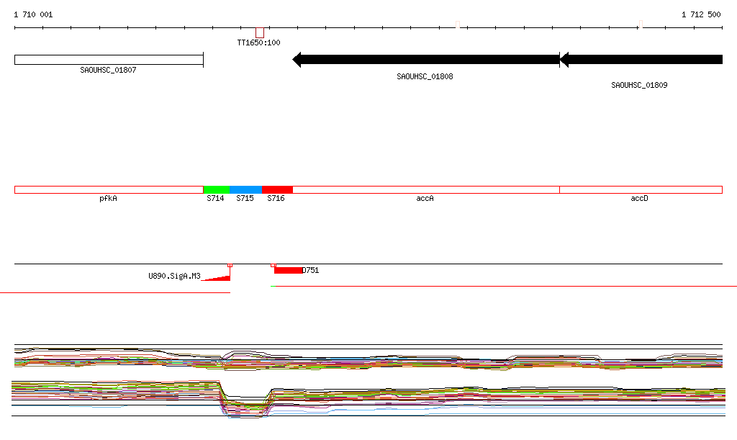Click the small red square above D751
This screenshot has height=440, width=737.
[273, 266]
